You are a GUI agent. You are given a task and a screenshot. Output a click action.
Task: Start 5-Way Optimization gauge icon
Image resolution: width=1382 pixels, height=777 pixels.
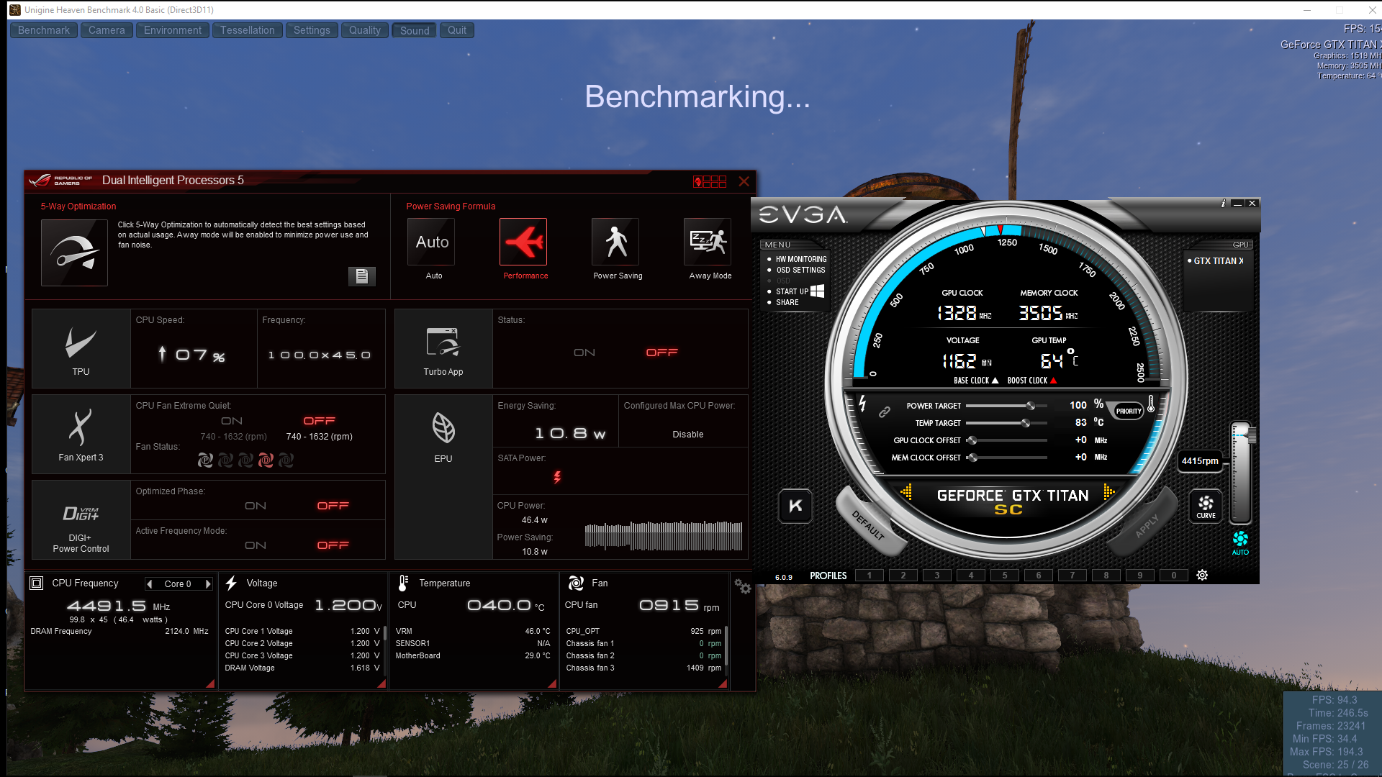click(x=74, y=253)
